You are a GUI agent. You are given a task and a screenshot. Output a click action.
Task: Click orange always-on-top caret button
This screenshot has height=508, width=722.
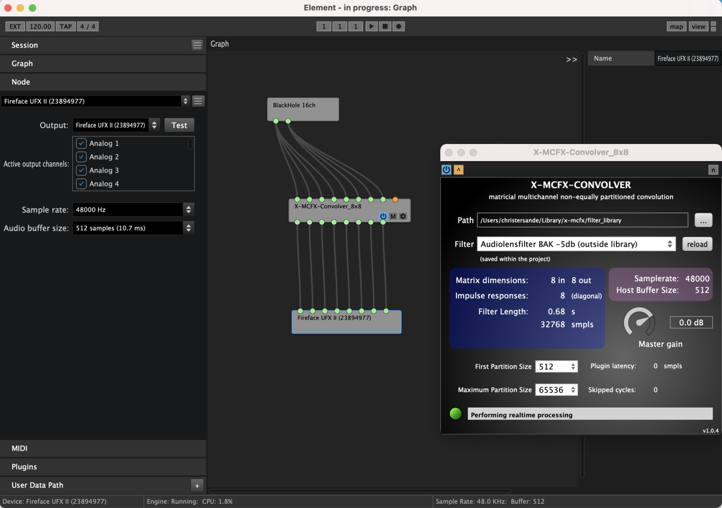[459, 170]
